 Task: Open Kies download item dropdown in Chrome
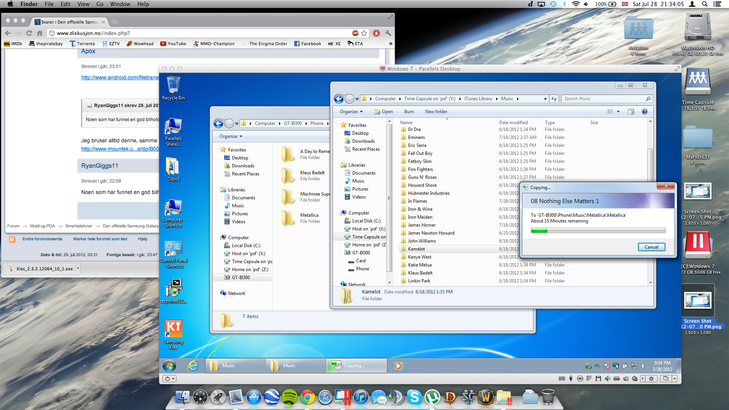78,268
